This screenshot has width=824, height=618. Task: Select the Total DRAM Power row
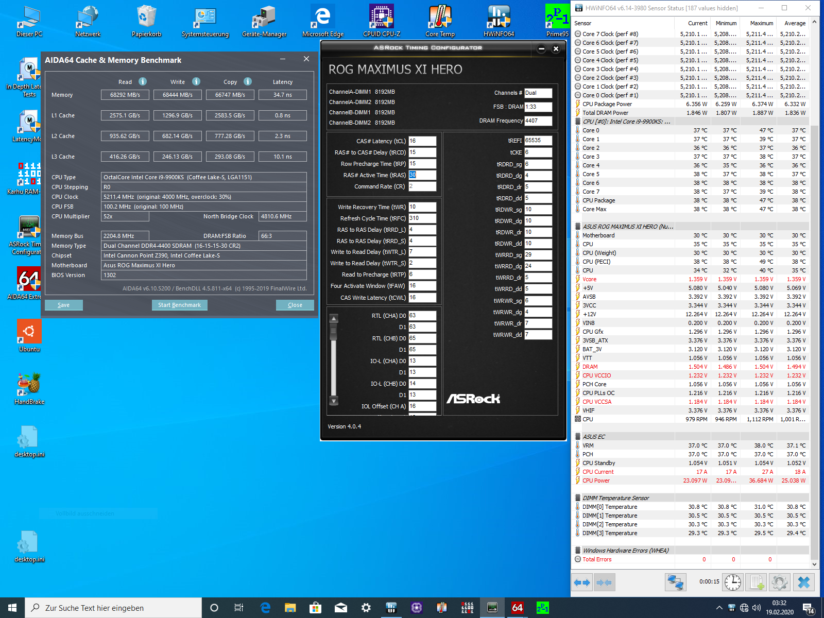pyautogui.click(x=691, y=113)
